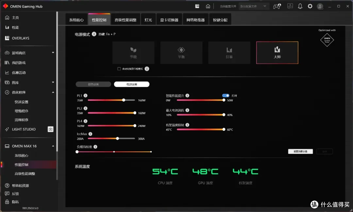Click the PL1 slider handle
Viewport: 353px width, 212px height.
pos(124,100)
